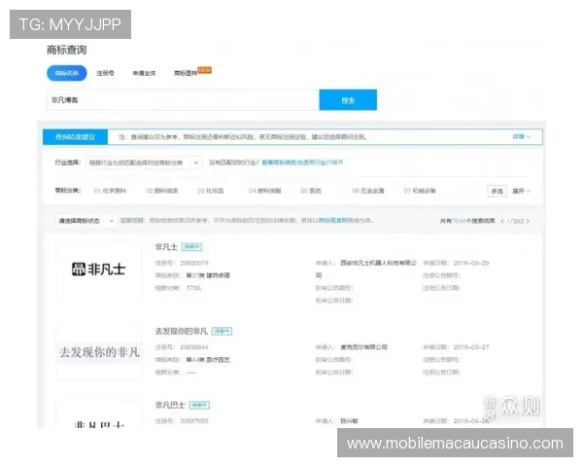Image resolution: width=583 pixels, height=467 pixels.
Task: Click the 非凡士 trademark logo thumbnail
Action: tap(99, 269)
